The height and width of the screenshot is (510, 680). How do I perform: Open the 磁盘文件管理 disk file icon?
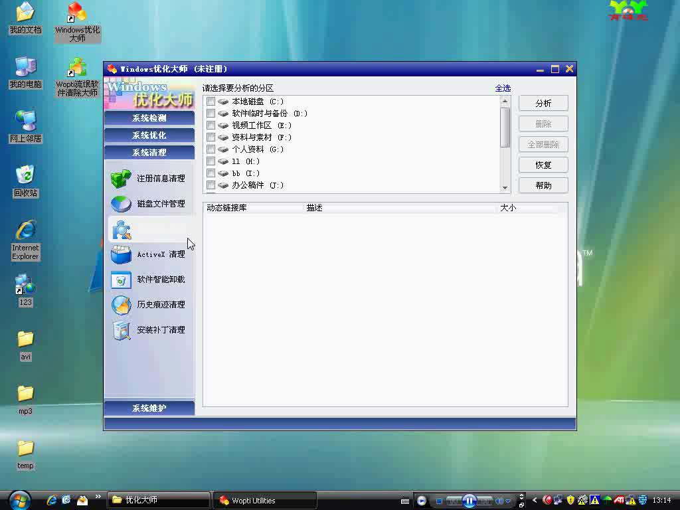point(121,203)
